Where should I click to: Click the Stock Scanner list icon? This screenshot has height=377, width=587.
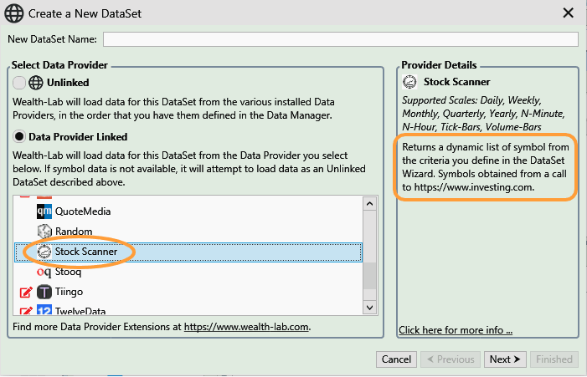point(44,252)
